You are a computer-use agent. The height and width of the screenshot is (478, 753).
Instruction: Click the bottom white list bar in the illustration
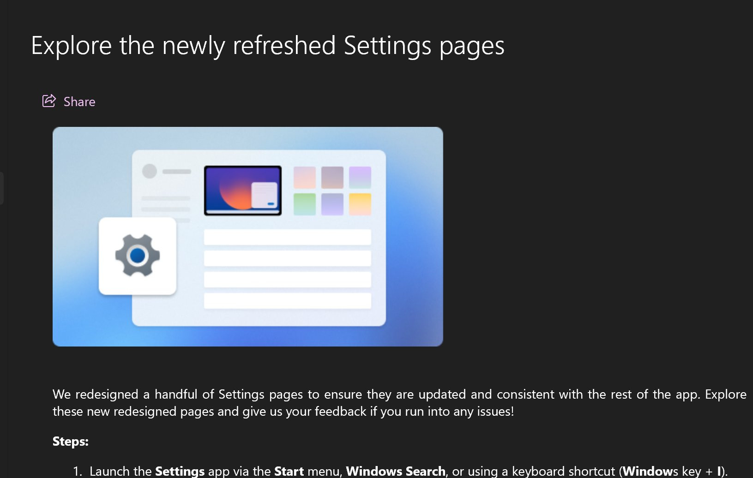[287, 301]
